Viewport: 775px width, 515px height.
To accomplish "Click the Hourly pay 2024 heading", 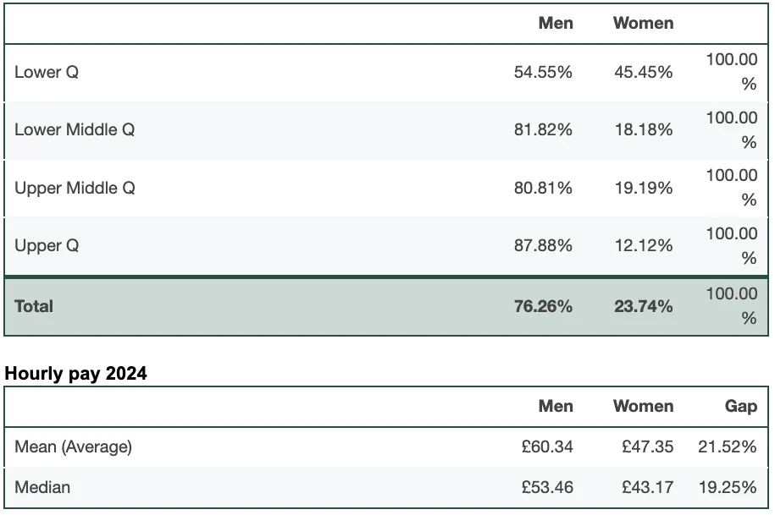I will pyautogui.click(x=75, y=374).
